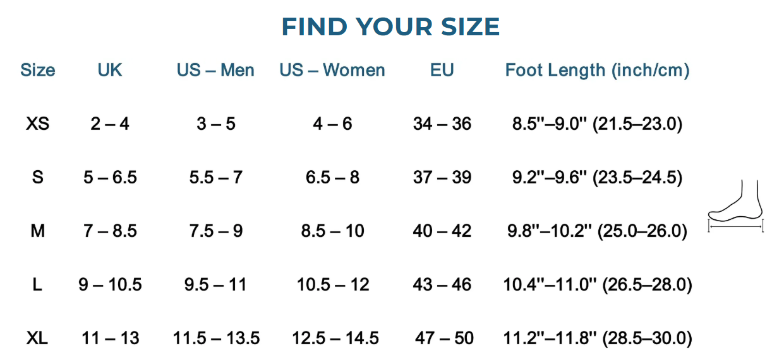The image size is (772, 358).
Task: Select the XS size row label
Action: click(38, 124)
